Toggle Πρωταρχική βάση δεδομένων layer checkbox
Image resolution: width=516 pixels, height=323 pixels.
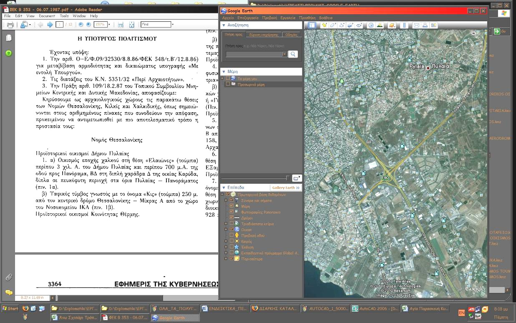click(x=228, y=194)
